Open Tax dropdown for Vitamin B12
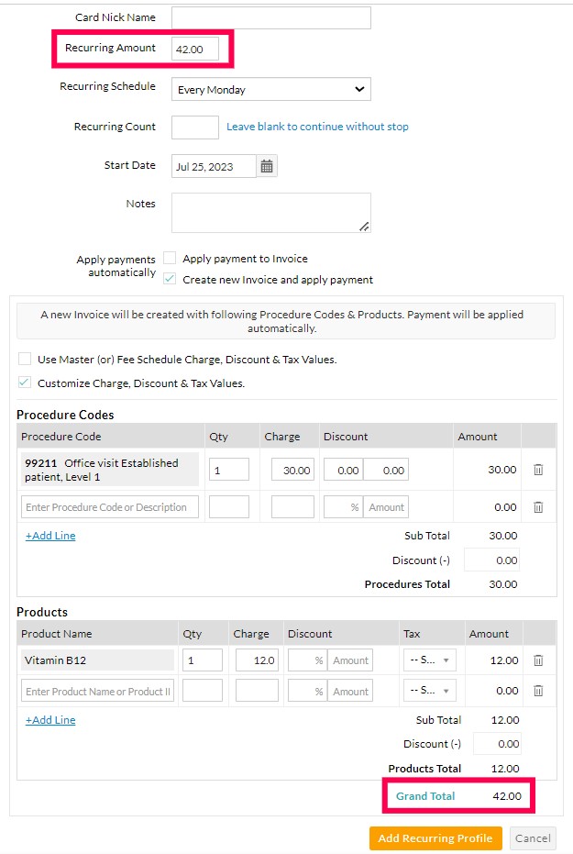The height and width of the screenshot is (854, 573). (x=428, y=660)
